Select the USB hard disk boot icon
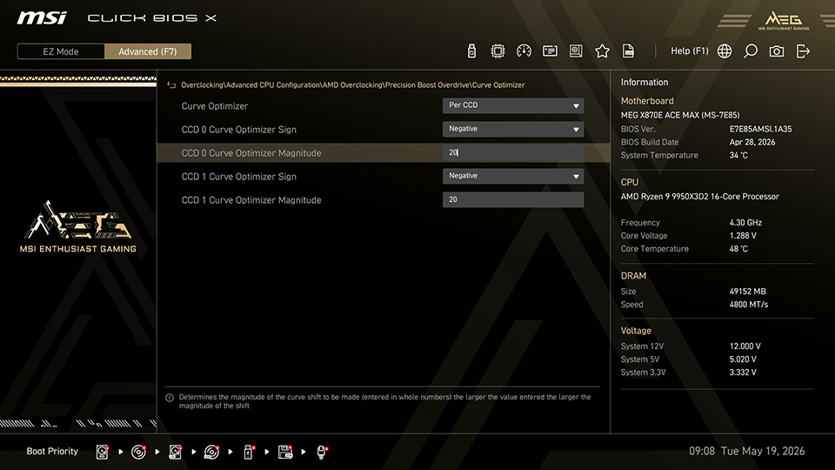The image size is (835, 470). [x=175, y=452]
